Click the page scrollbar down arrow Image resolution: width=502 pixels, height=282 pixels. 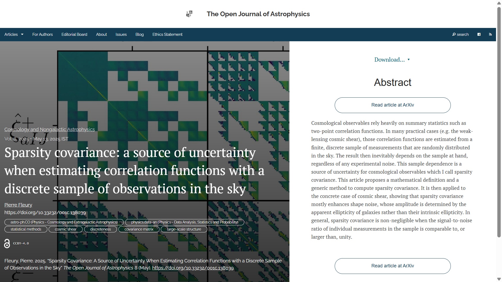(499, 279)
